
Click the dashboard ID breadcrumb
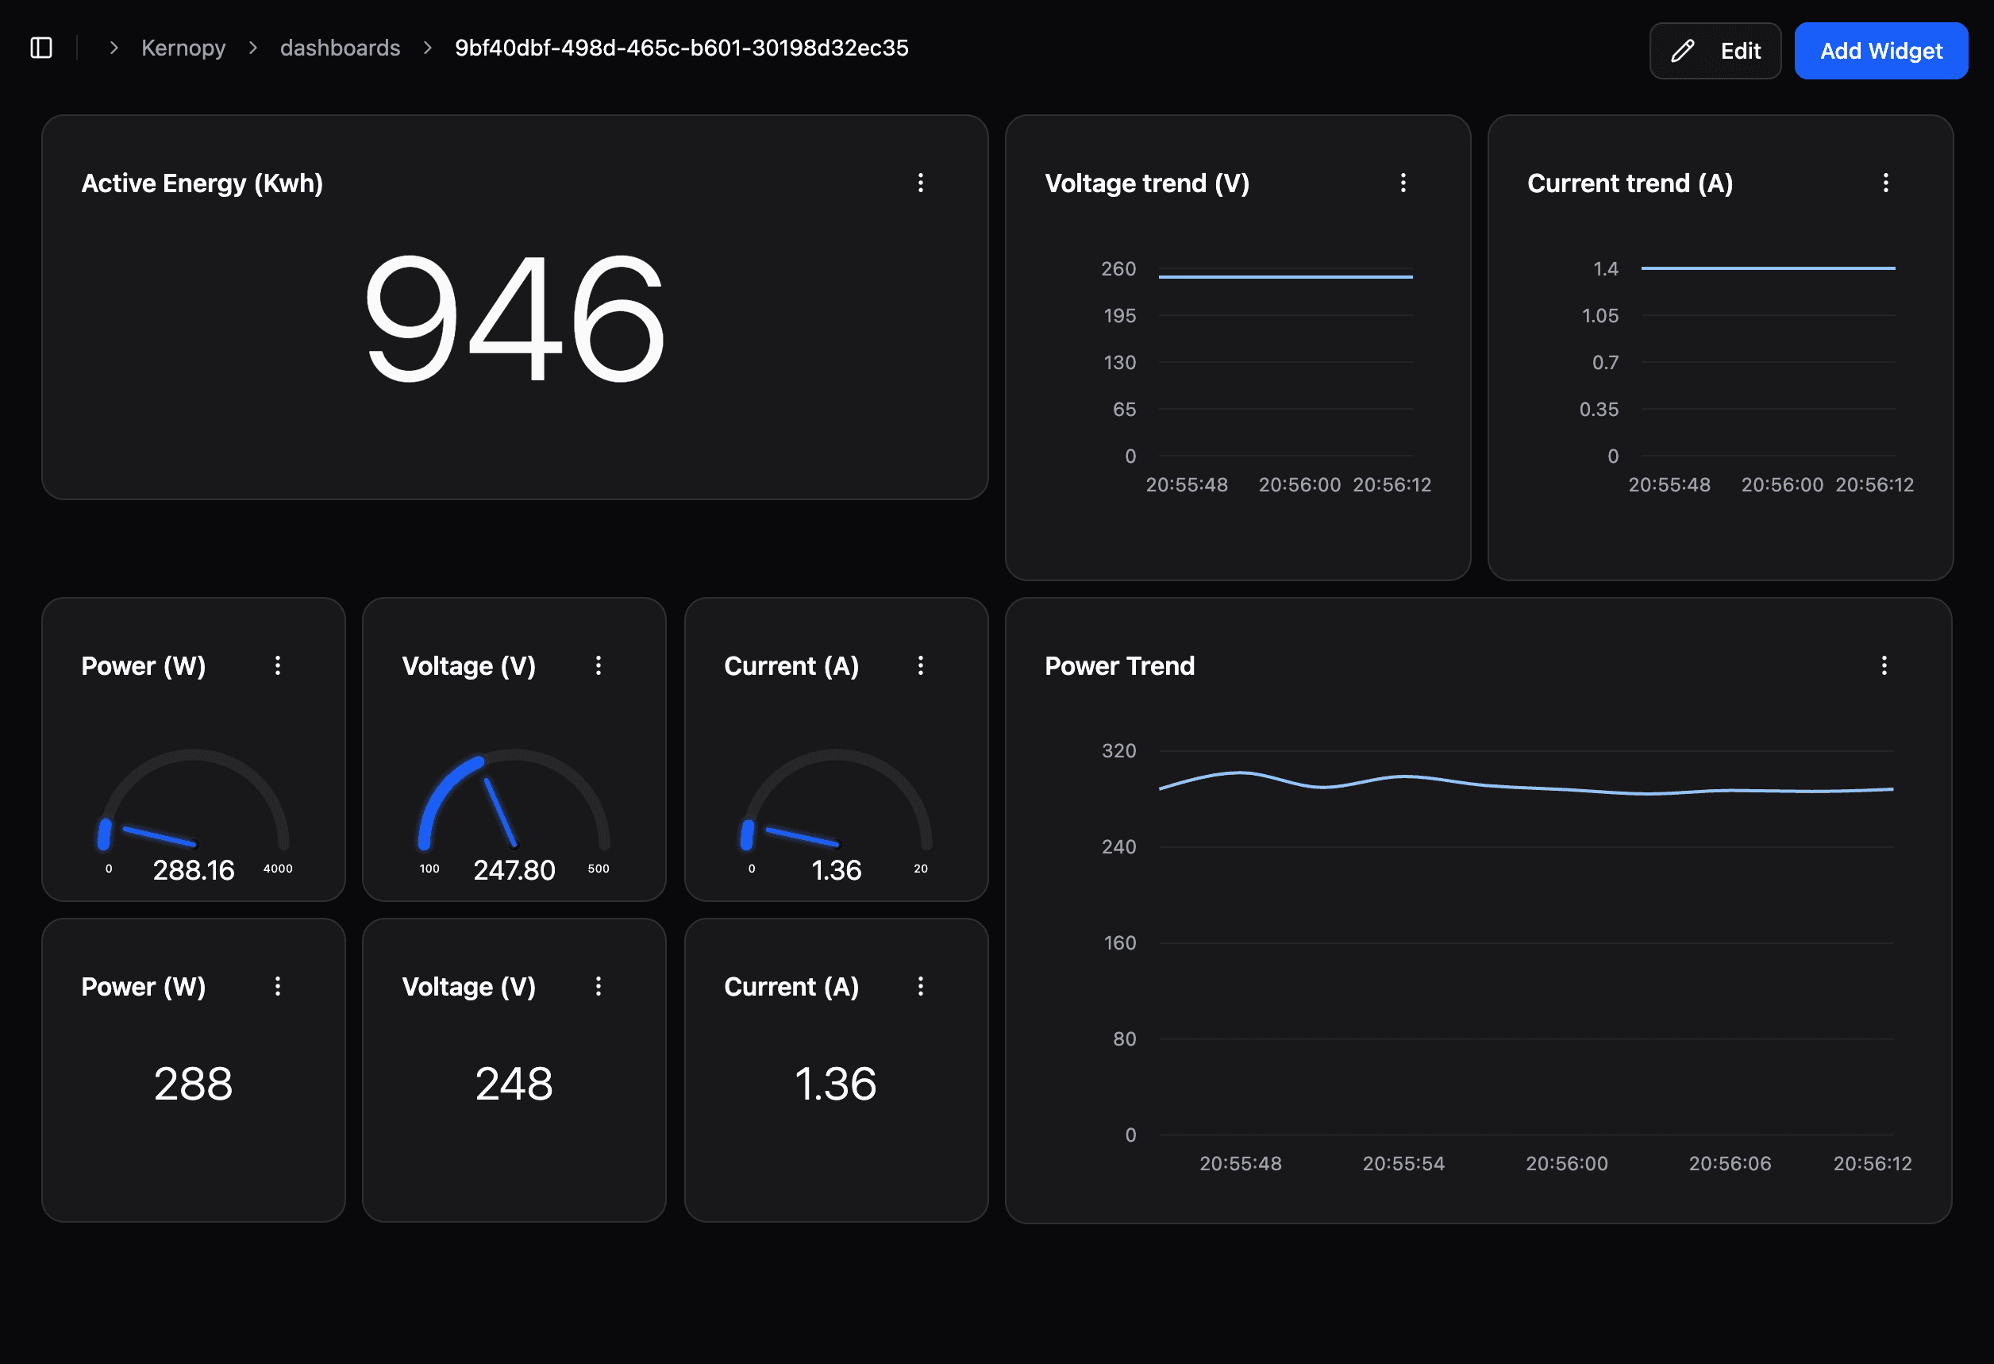(680, 48)
